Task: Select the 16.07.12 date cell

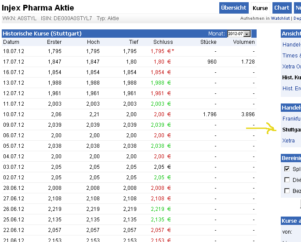Action: pyautogui.click(x=14, y=72)
